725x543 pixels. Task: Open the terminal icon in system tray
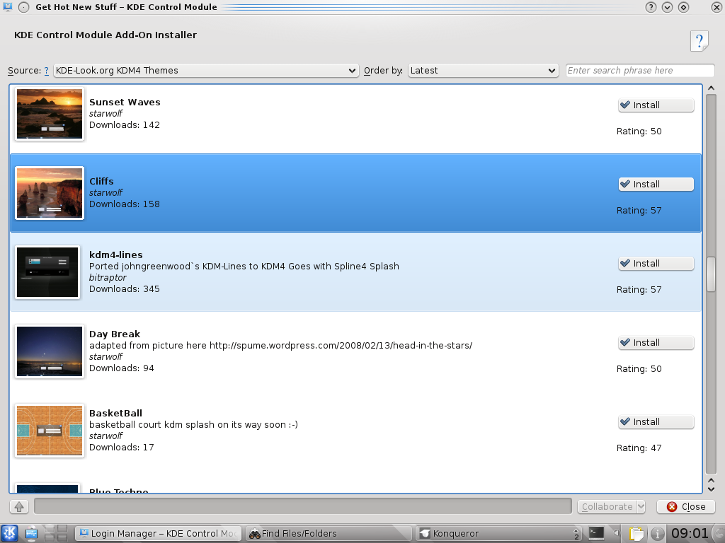[596, 533]
